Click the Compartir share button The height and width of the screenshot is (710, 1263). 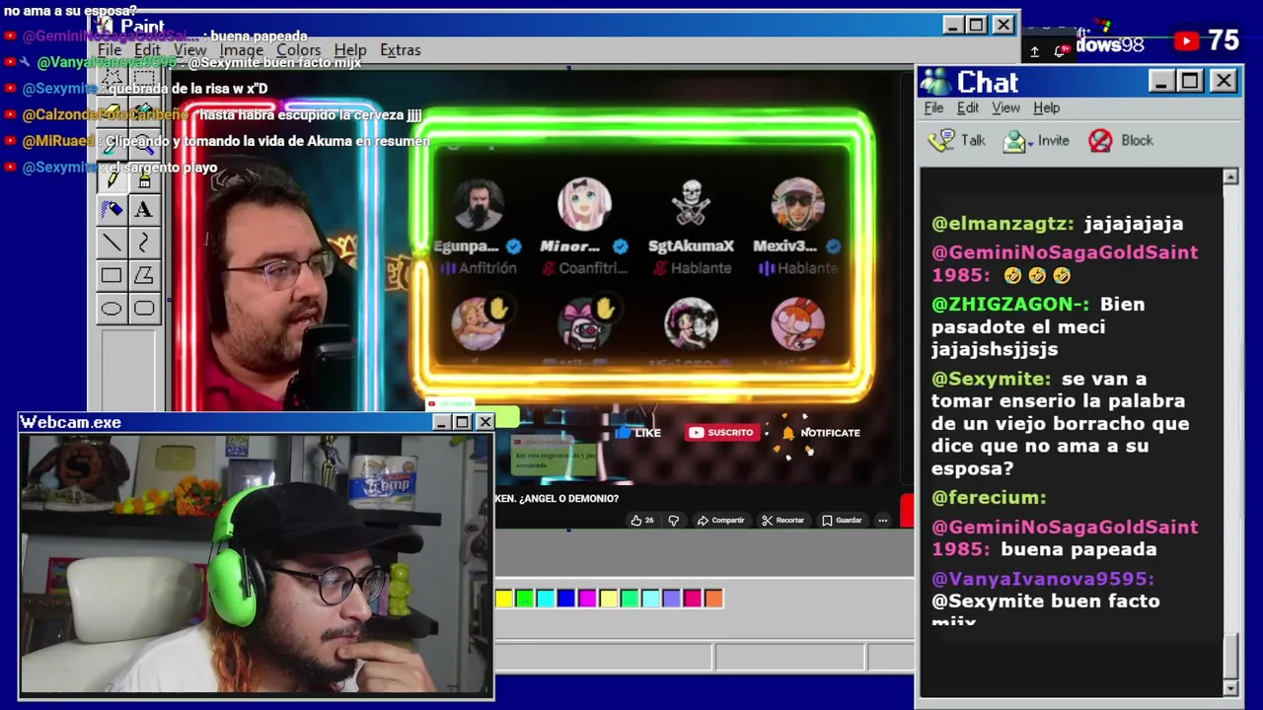click(x=721, y=521)
